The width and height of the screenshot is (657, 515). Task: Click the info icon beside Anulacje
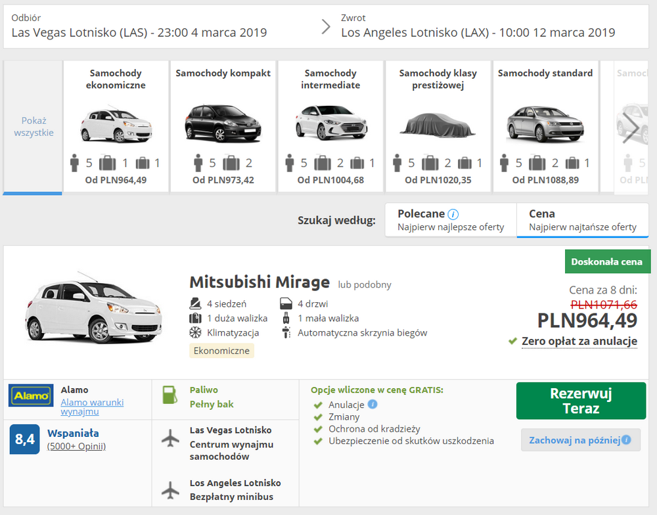[x=373, y=404]
